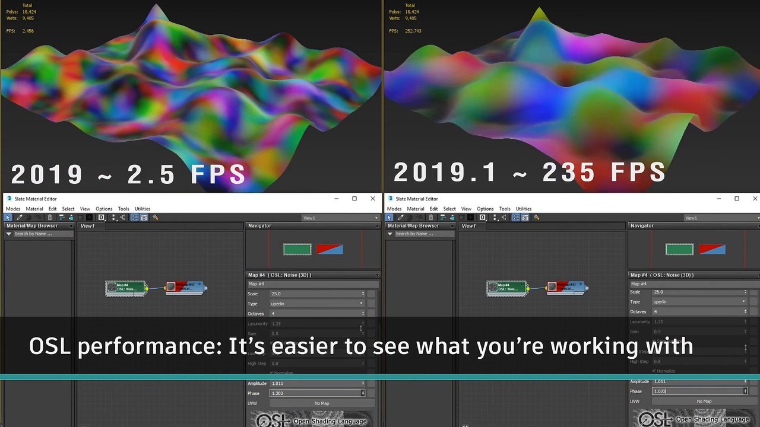Click Phase spinner arrows in left editor
Screen dimensions: 760x427
[363, 393]
